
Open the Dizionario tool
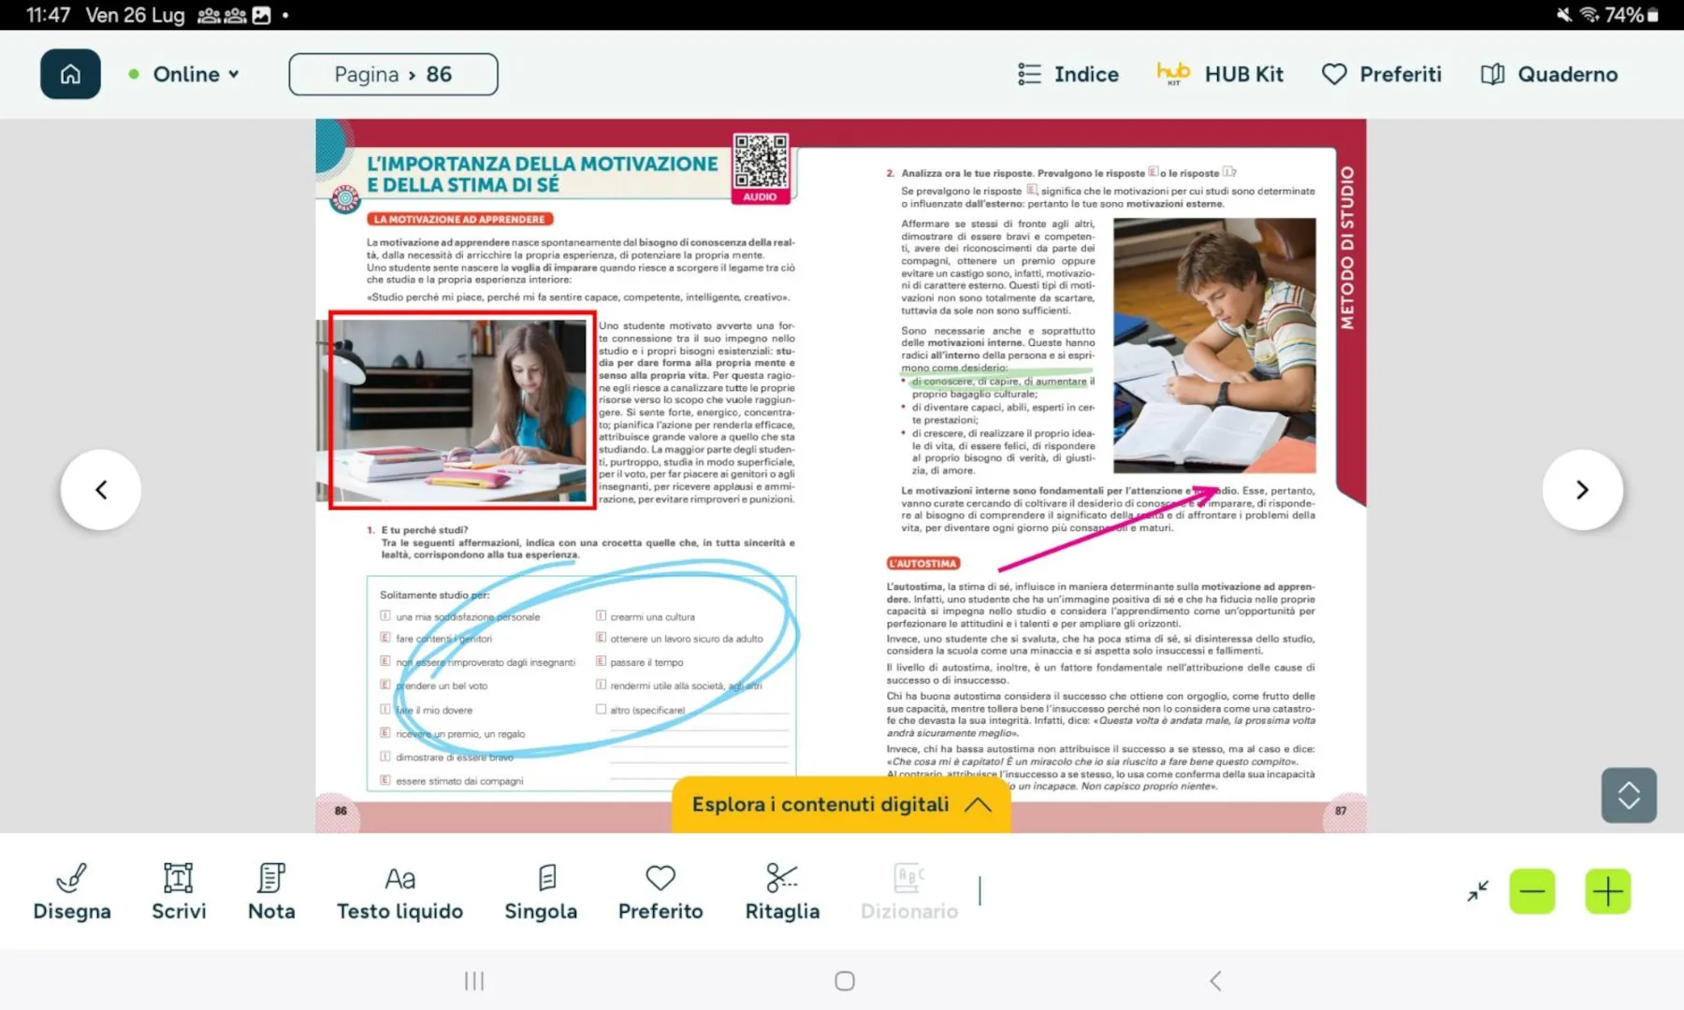pyautogui.click(x=909, y=892)
